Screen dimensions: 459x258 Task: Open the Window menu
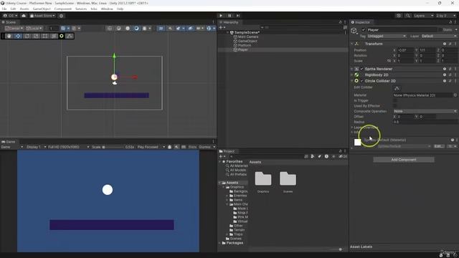107,9
